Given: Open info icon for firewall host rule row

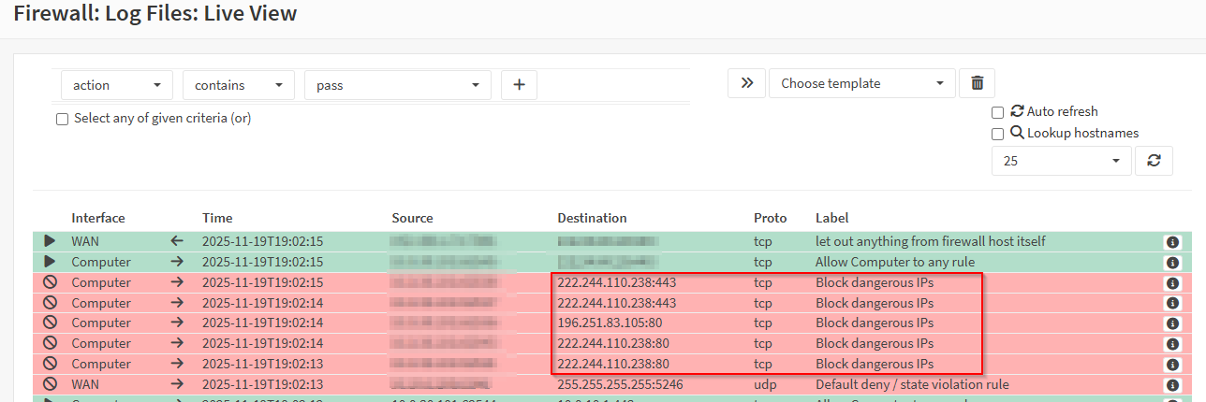Looking at the screenshot, I should (1171, 242).
